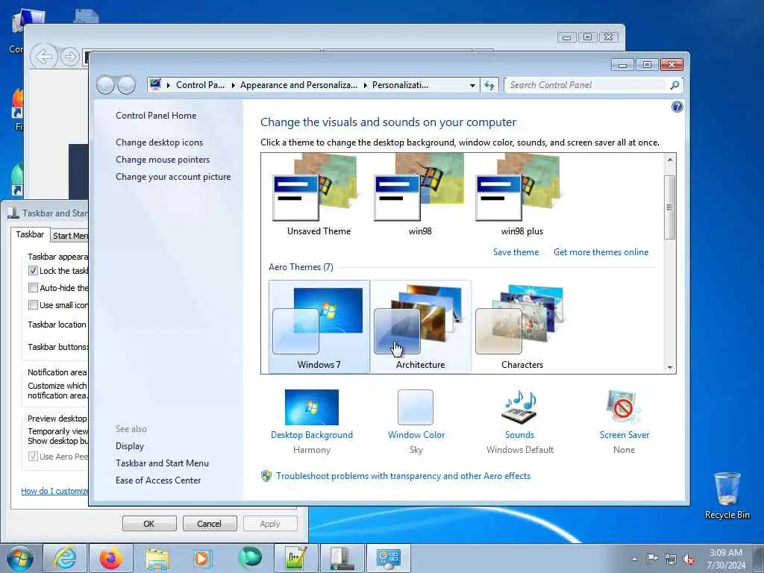
Task: Click the Personalizati... breadcrumb
Action: [401, 85]
